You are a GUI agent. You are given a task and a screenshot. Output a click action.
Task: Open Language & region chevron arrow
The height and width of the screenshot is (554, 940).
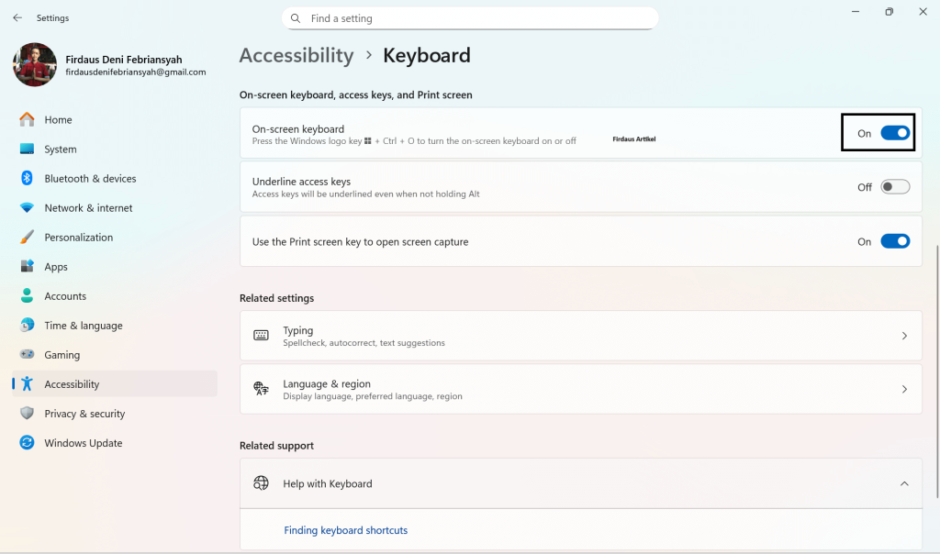click(x=903, y=389)
